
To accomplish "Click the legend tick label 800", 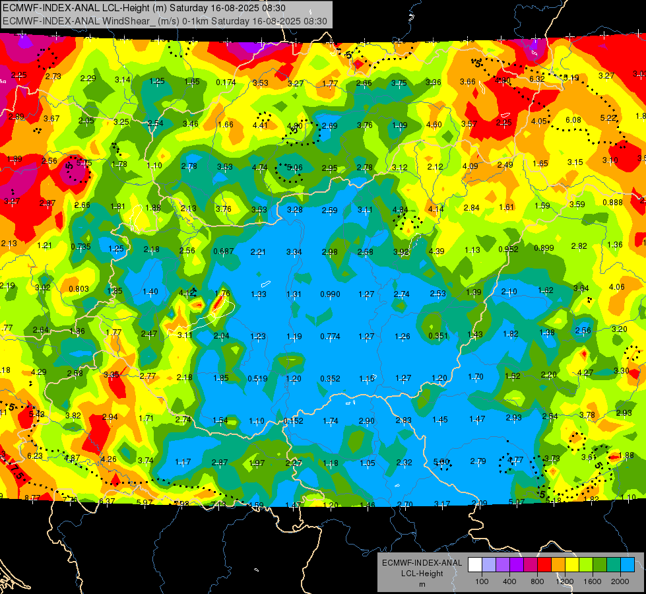I will tap(537, 581).
